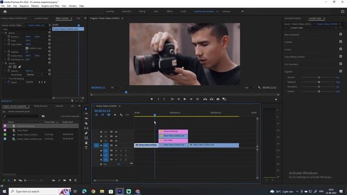The height and width of the screenshot is (195, 347).
Task: Click the Lift button in program monitor
Action: coord(205,99)
